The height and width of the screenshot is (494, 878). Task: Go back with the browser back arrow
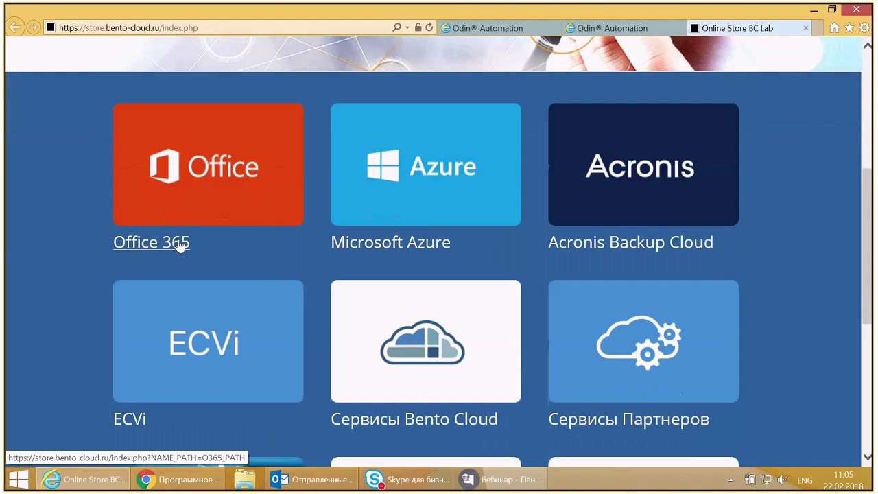pyautogui.click(x=15, y=28)
